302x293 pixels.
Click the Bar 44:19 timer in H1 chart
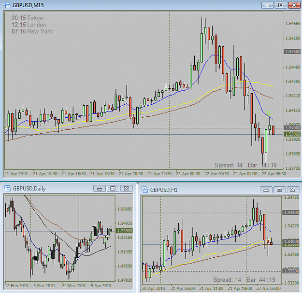261,279
